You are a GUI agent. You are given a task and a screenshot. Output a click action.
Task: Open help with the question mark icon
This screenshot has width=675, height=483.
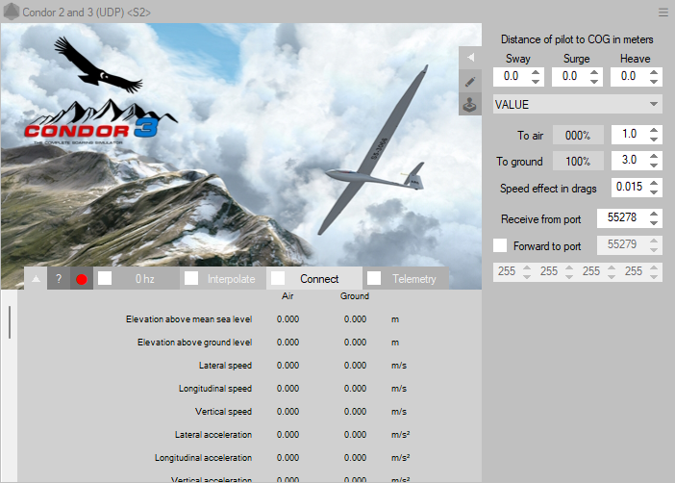tap(59, 279)
